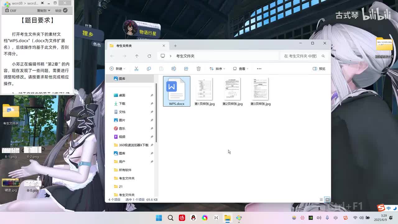The image size is (398, 224).
Task: Select 8-2.png on the desktop
Action: (x=33, y=152)
